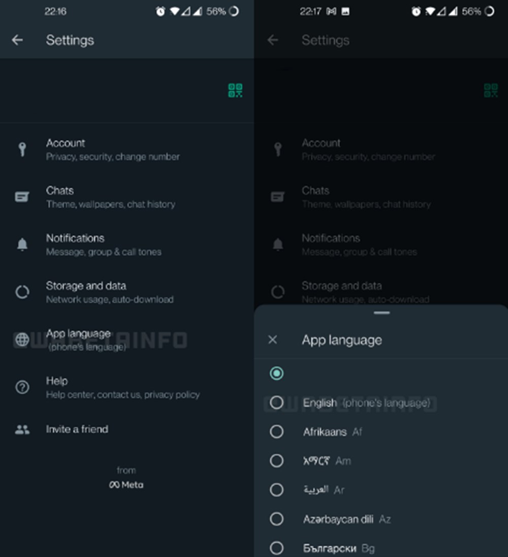Screen dimensions: 508x557
Task: Click the question mark Help icon
Action: click(22, 387)
